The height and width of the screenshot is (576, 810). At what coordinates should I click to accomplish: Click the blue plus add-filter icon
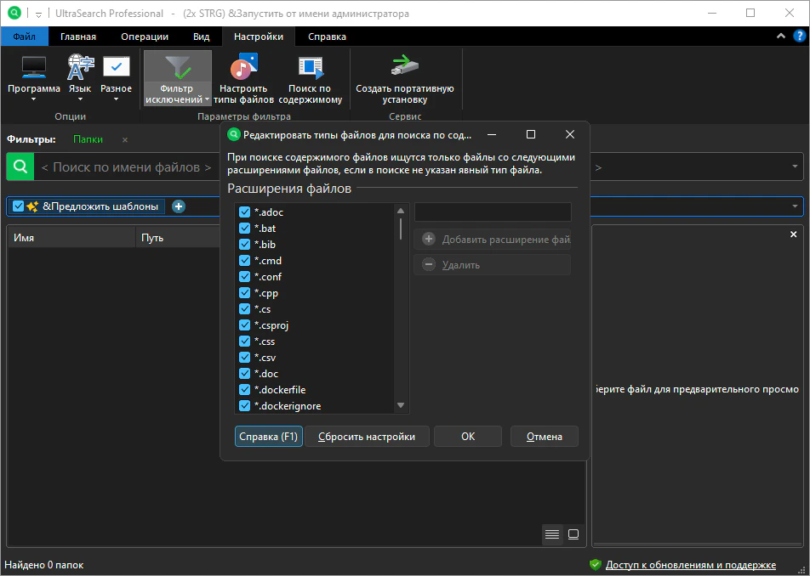tap(179, 206)
